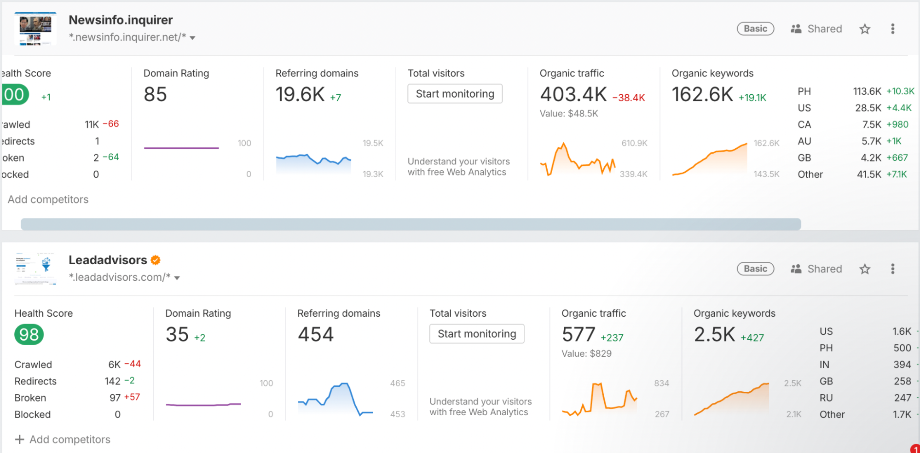Click the Shared people icon for Newsinfo.inquirer
The height and width of the screenshot is (453, 920).
(796, 29)
